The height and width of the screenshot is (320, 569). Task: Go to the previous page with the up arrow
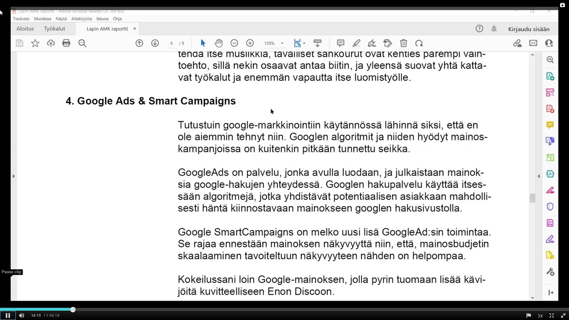139,43
